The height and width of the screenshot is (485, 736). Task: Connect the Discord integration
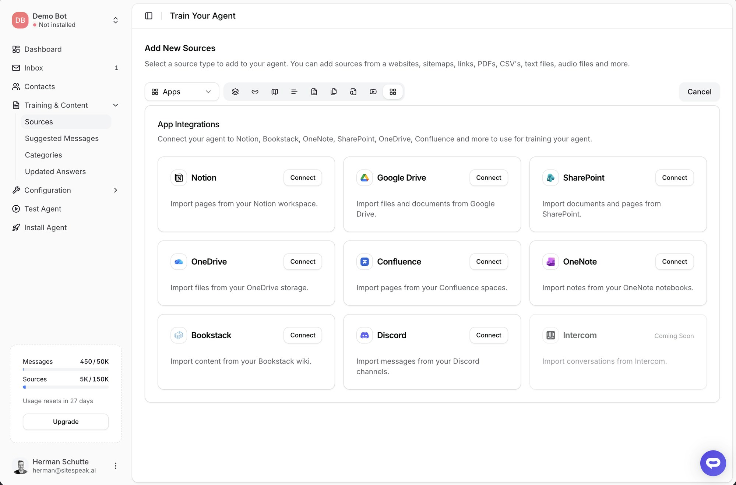click(x=488, y=335)
